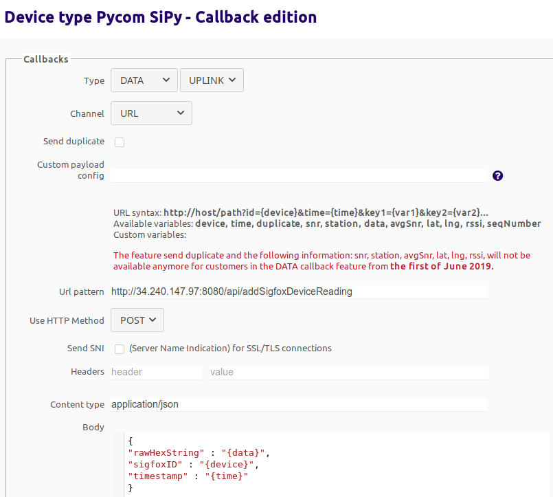Click the Custom payload config help icon
This screenshot has width=553, height=497.
[x=498, y=175]
